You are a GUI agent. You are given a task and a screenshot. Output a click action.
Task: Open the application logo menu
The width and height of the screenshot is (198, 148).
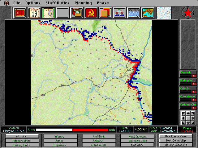click(x=6, y=3)
